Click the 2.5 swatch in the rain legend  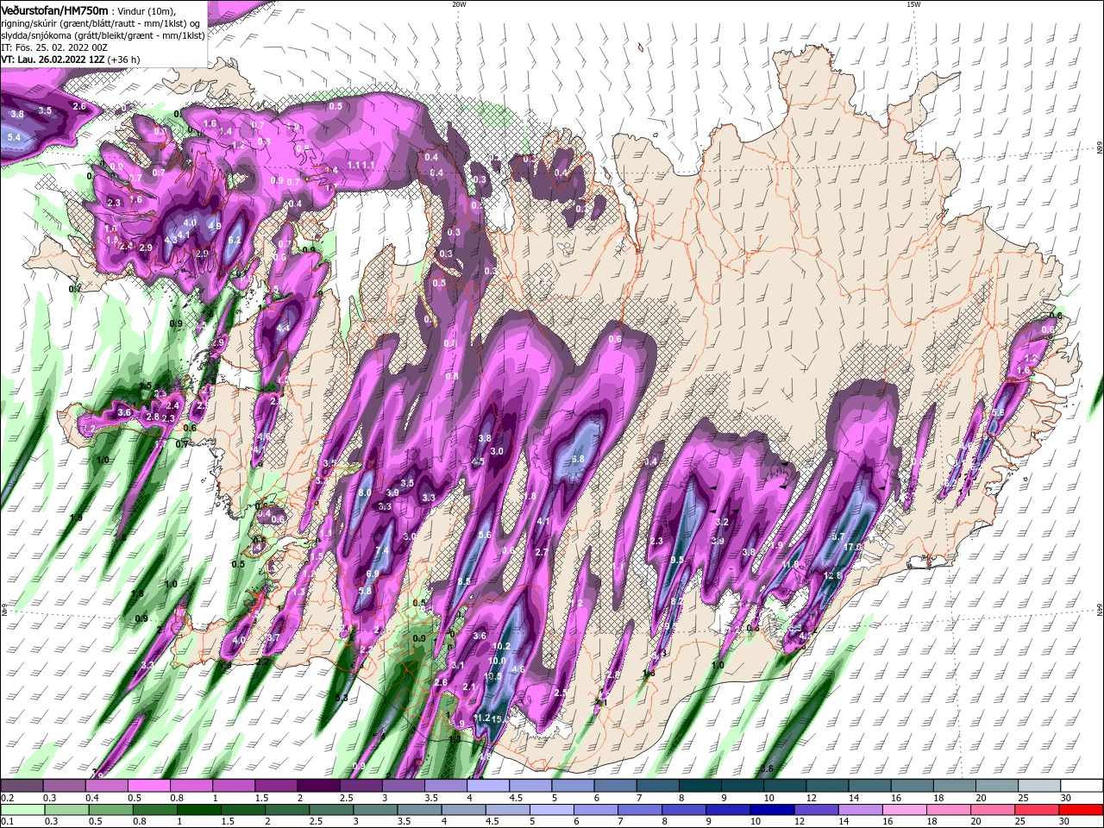[331, 810]
